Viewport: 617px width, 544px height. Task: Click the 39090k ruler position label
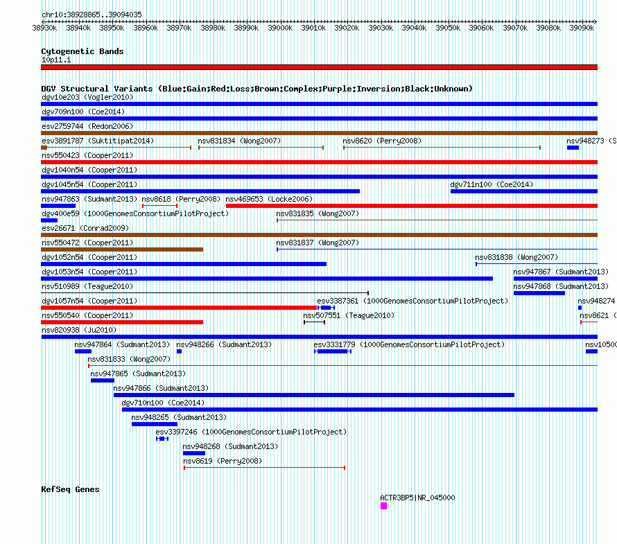[x=582, y=28]
